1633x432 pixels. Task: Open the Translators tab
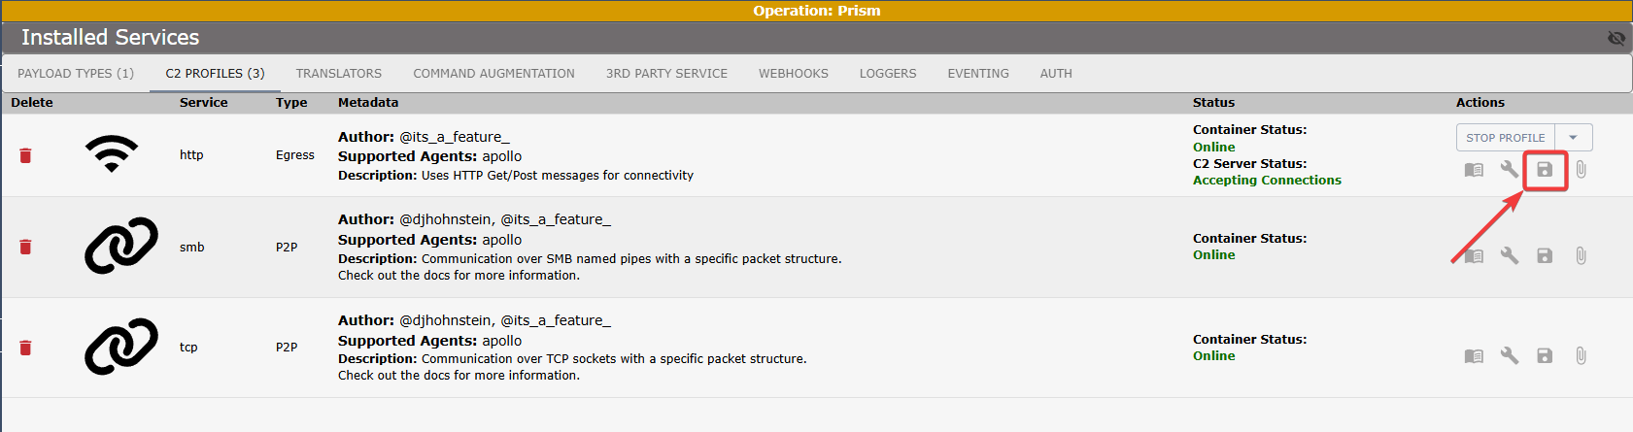point(339,74)
